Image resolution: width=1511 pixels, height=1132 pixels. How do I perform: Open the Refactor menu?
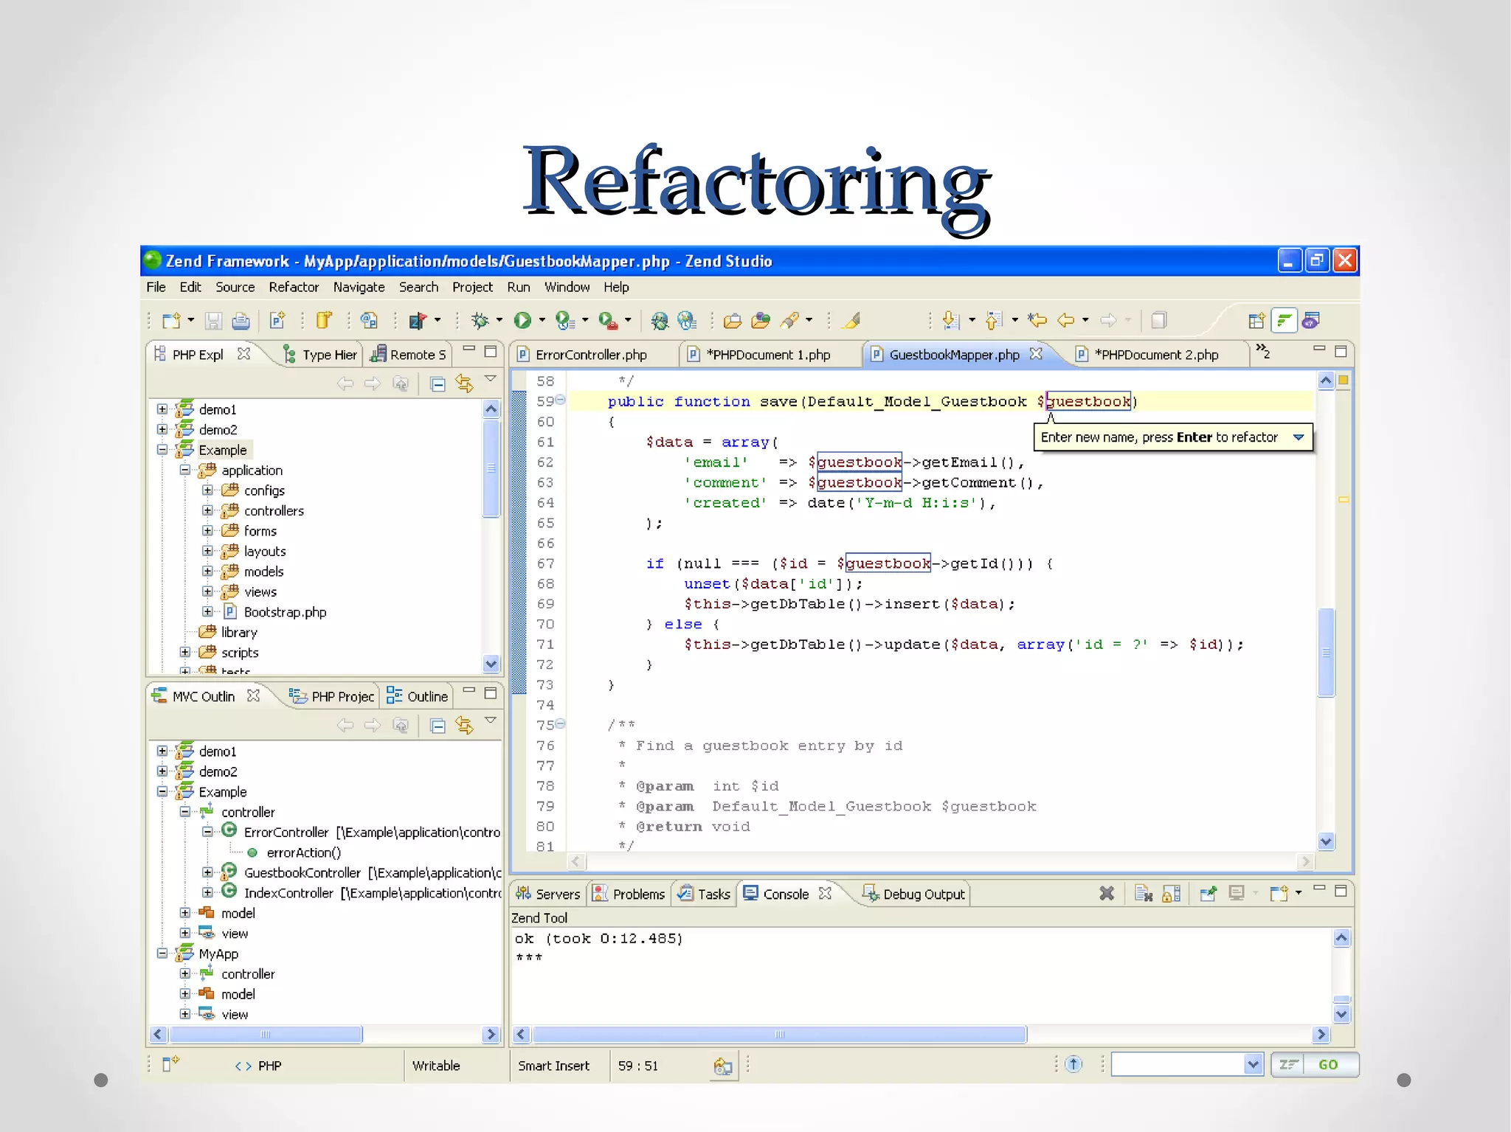pos(294,287)
